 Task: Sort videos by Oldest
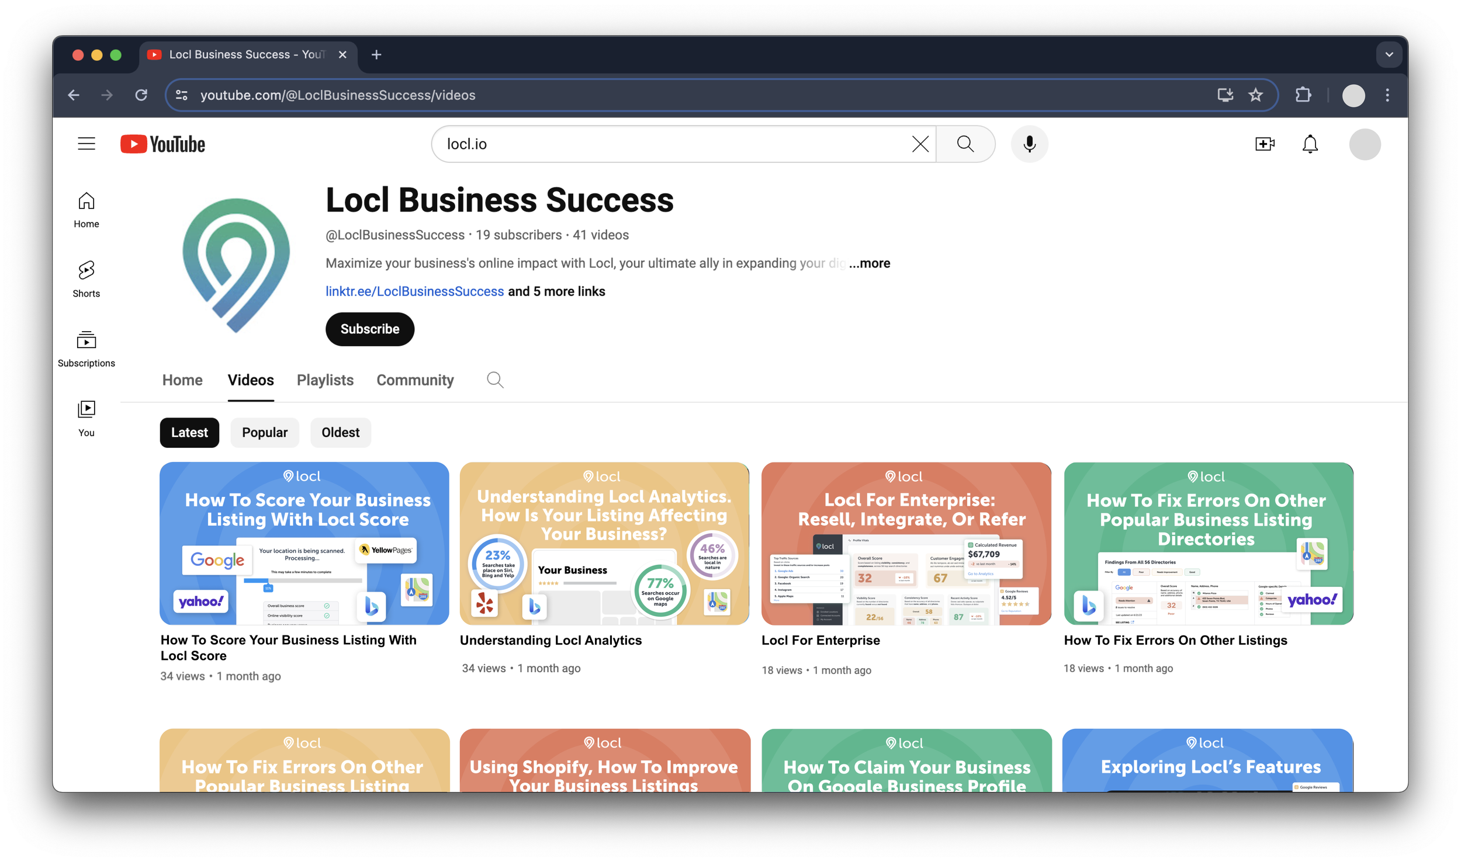(341, 432)
